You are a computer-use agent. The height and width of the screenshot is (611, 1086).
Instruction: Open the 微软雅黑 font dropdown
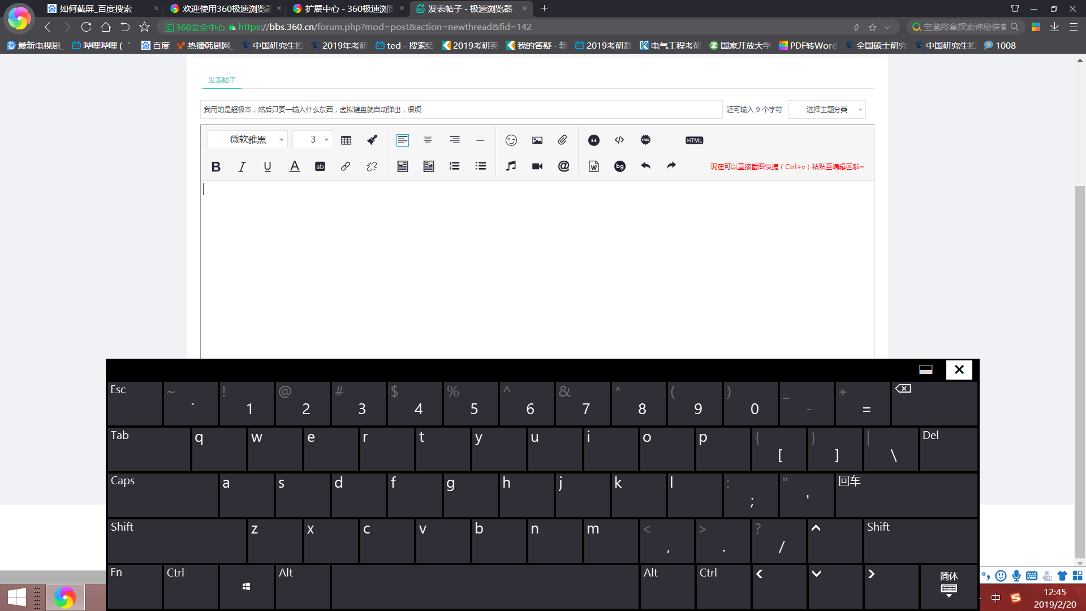248,140
